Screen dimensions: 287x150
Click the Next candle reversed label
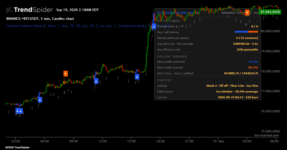click(x=170, y=67)
